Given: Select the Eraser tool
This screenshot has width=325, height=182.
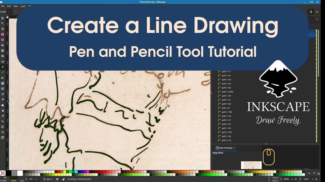Looking at the screenshot, I should (3, 116).
